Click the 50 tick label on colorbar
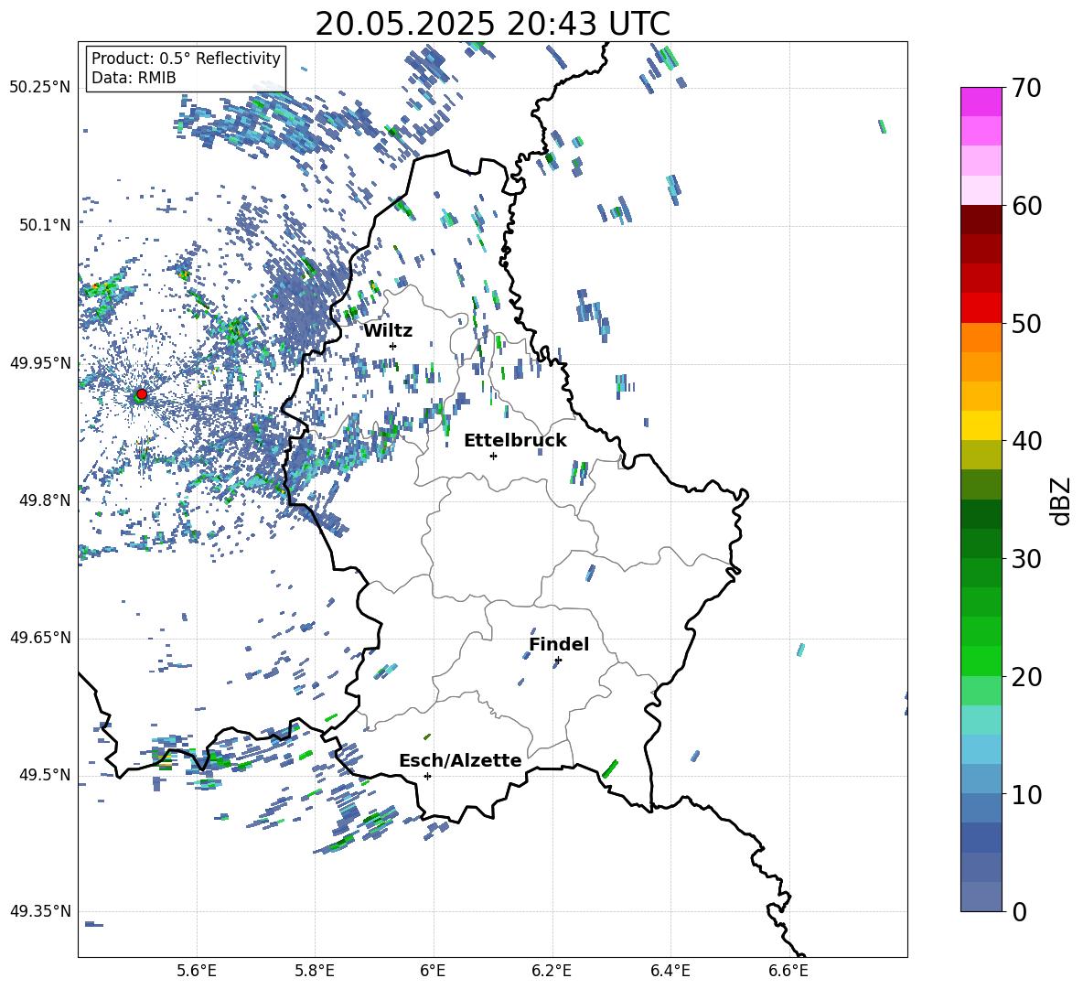Screen dimensions: 1083x989 [x=1026, y=323]
